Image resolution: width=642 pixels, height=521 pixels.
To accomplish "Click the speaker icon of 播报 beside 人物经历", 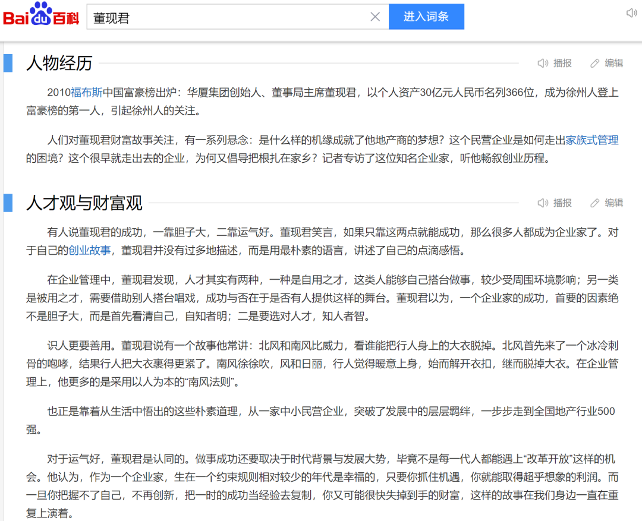I will coord(542,63).
